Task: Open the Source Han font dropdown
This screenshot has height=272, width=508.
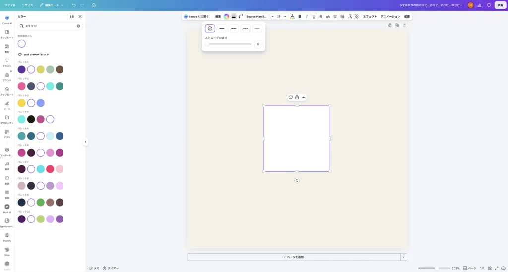Action: 256,16
